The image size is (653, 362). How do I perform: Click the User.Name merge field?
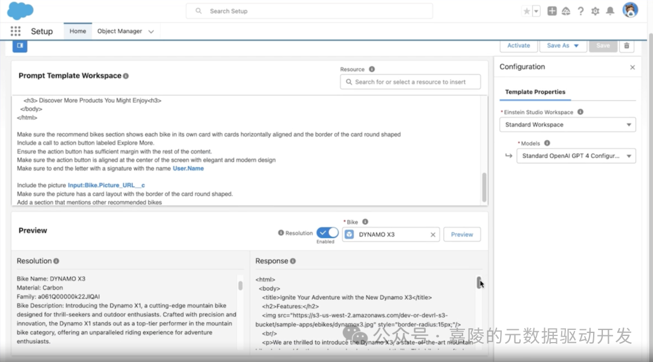(188, 169)
